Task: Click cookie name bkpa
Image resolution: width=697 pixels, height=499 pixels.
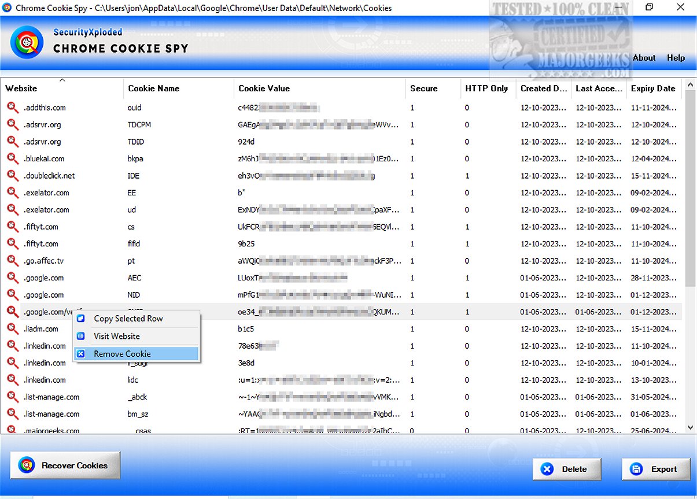Action: (x=135, y=158)
